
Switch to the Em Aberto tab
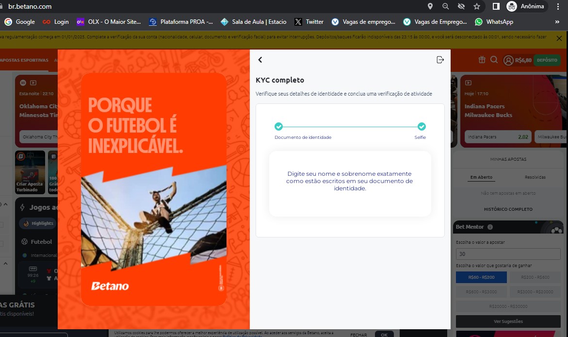pyautogui.click(x=481, y=177)
